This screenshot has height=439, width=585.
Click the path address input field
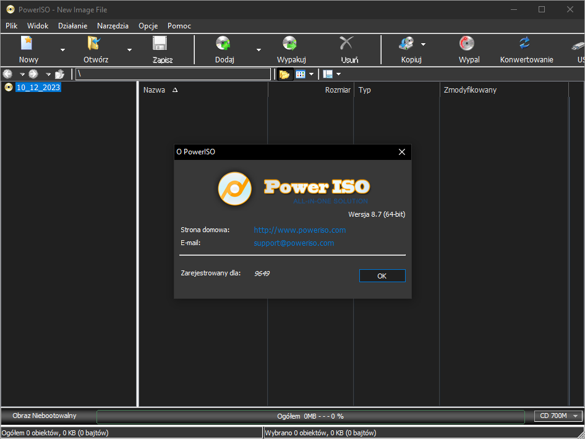(x=173, y=74)
